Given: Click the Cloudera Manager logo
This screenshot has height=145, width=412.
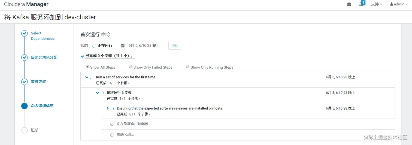Looking at the screenshot, I should pyautogui.click(x=26, y=4).
